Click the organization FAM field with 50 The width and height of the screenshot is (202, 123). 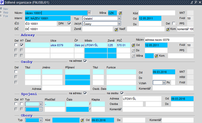click(x=190, y=18)
